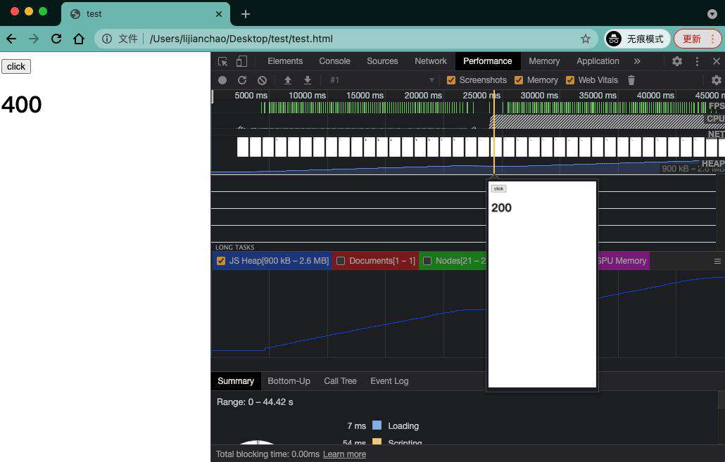This screenshot has height=462, width=725.
Task: Click the 40000 ms timeline marker
Action: (655, 95)
